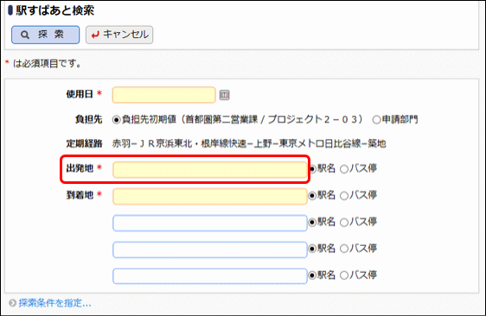
Task: Select バス停 for the 出発地 row
Action: tap(344, 169)
